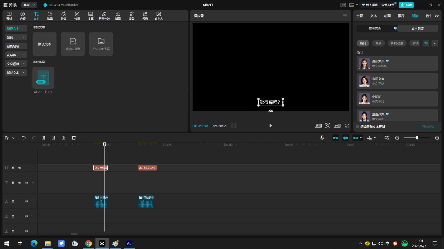Viewport: 444px width, 249px height.
Task: Open the 字幕 captions panel icon
Action: 91,16
